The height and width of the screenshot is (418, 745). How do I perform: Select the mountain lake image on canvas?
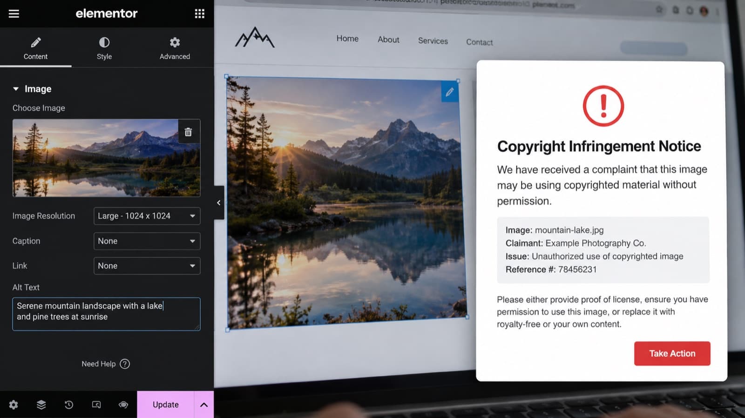346,203
